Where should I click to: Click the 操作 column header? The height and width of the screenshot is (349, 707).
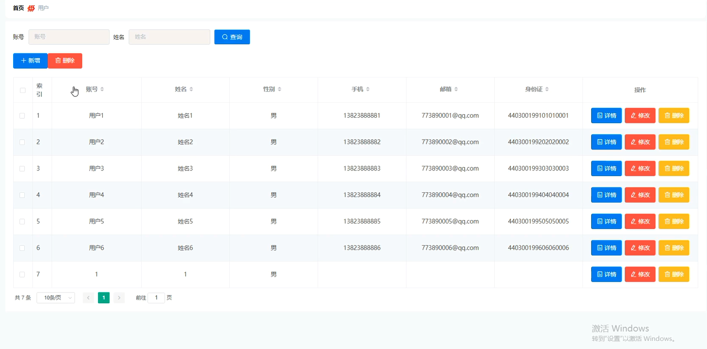[x=640, y=90]
